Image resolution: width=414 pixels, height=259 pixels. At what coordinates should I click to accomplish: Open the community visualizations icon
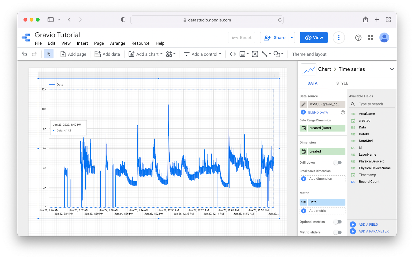click(x=169, y=54)
